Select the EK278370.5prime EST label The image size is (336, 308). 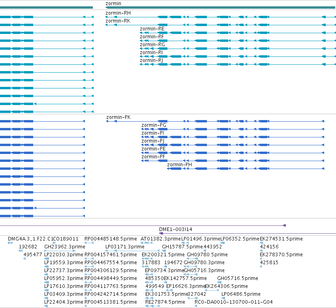(x=281, y=255)
